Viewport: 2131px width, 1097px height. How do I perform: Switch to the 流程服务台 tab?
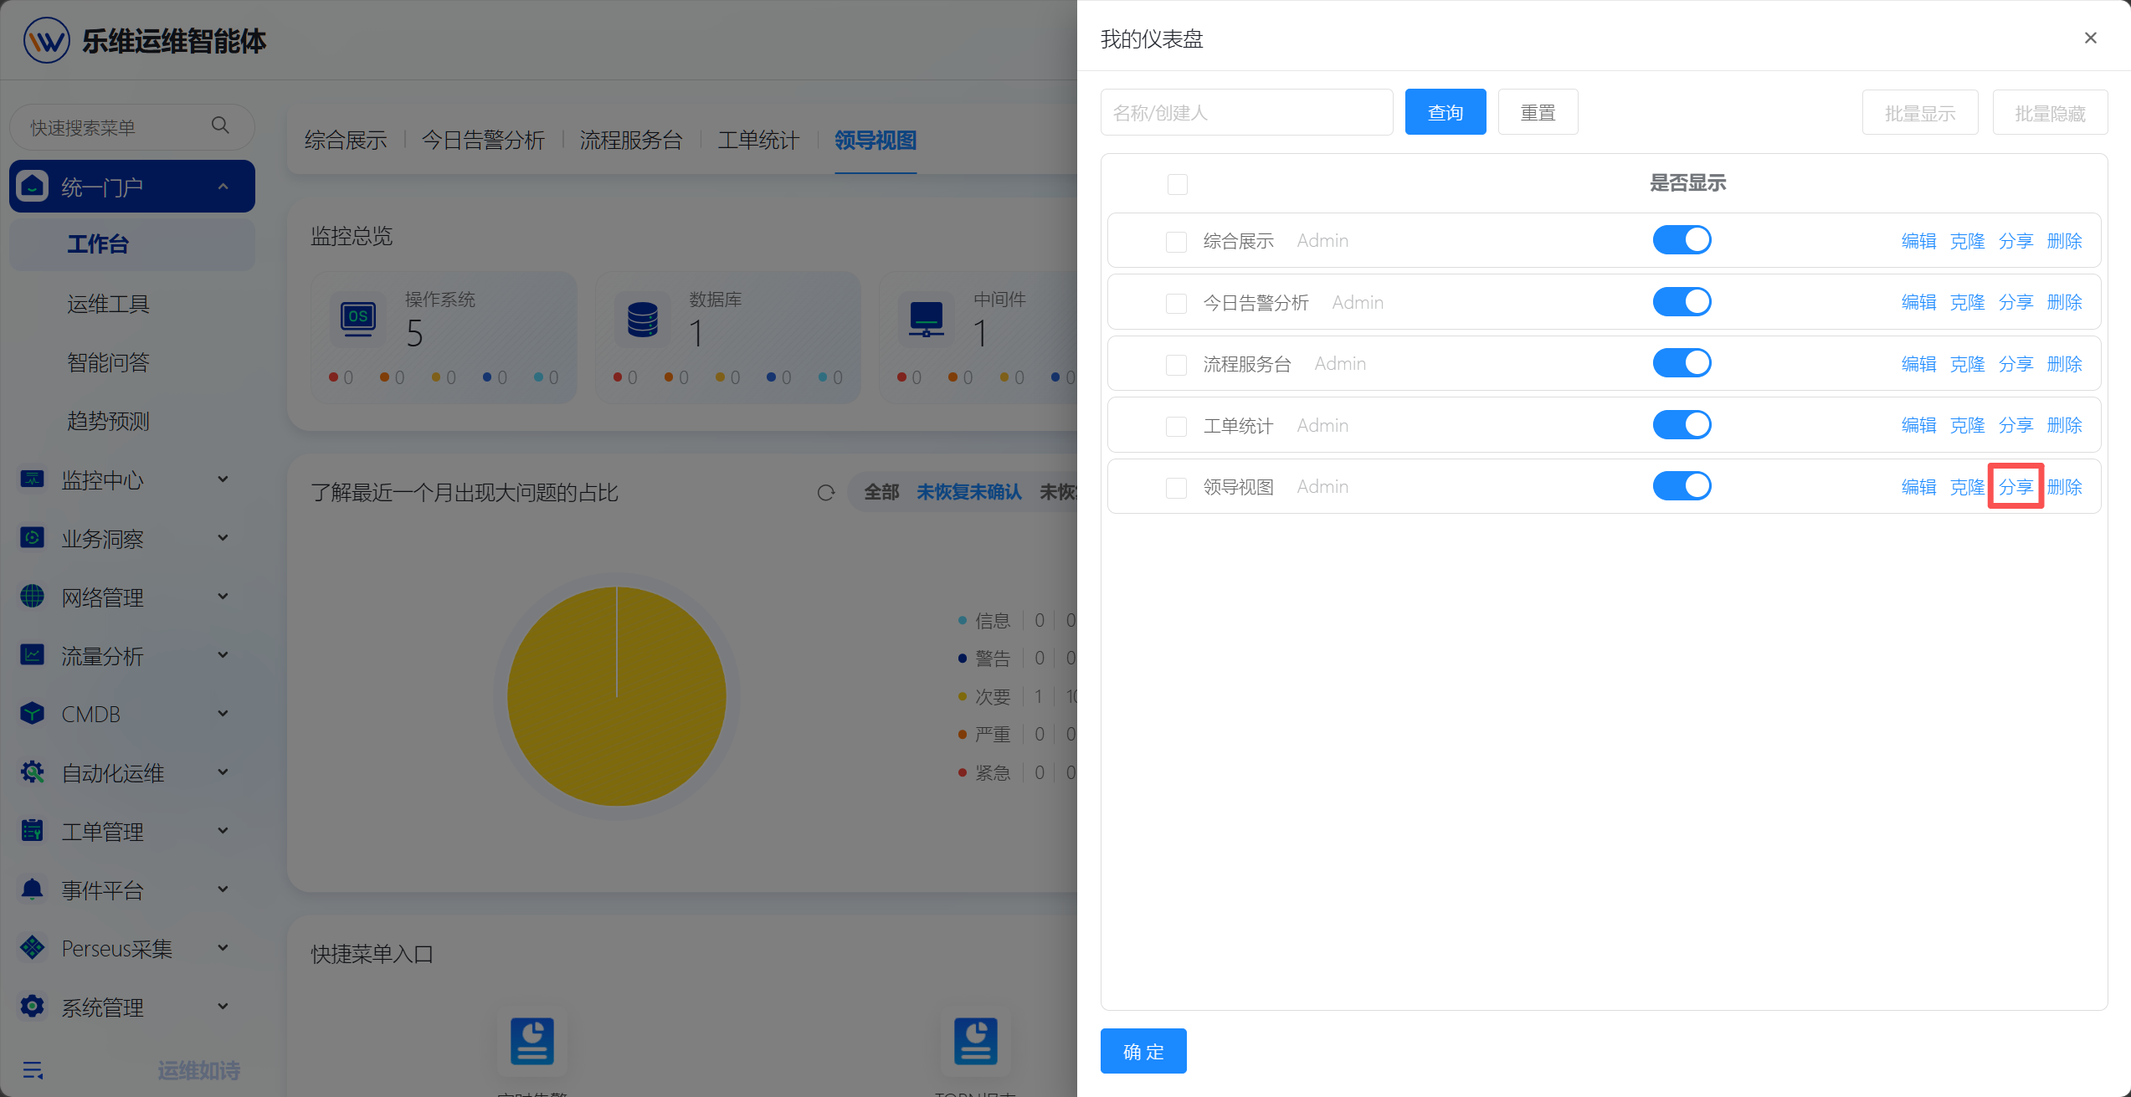tap(631, 140)
